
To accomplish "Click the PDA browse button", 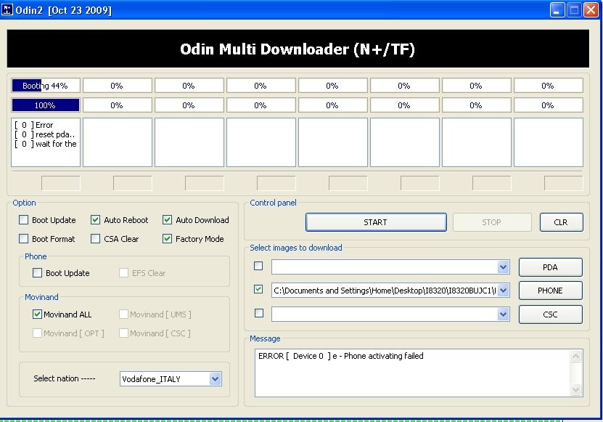I will [550, 267].
